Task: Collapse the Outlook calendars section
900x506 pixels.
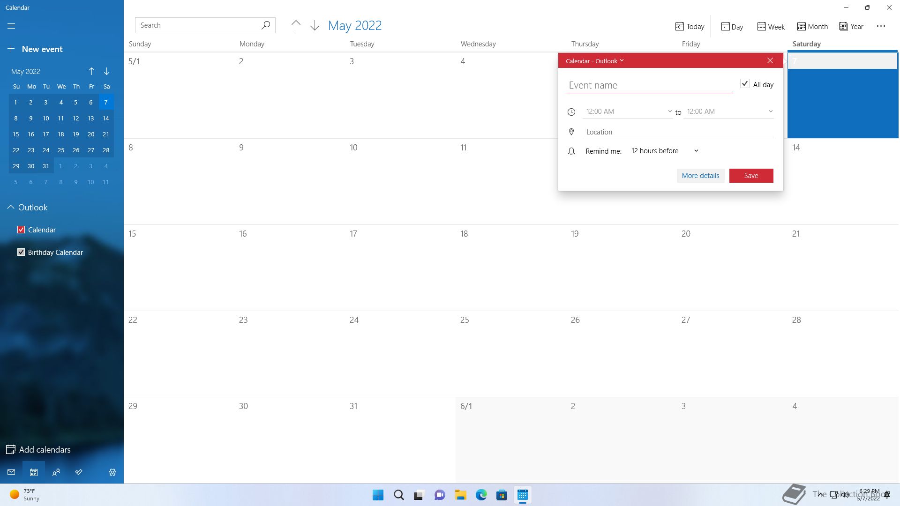Action: tap(11, 207)
